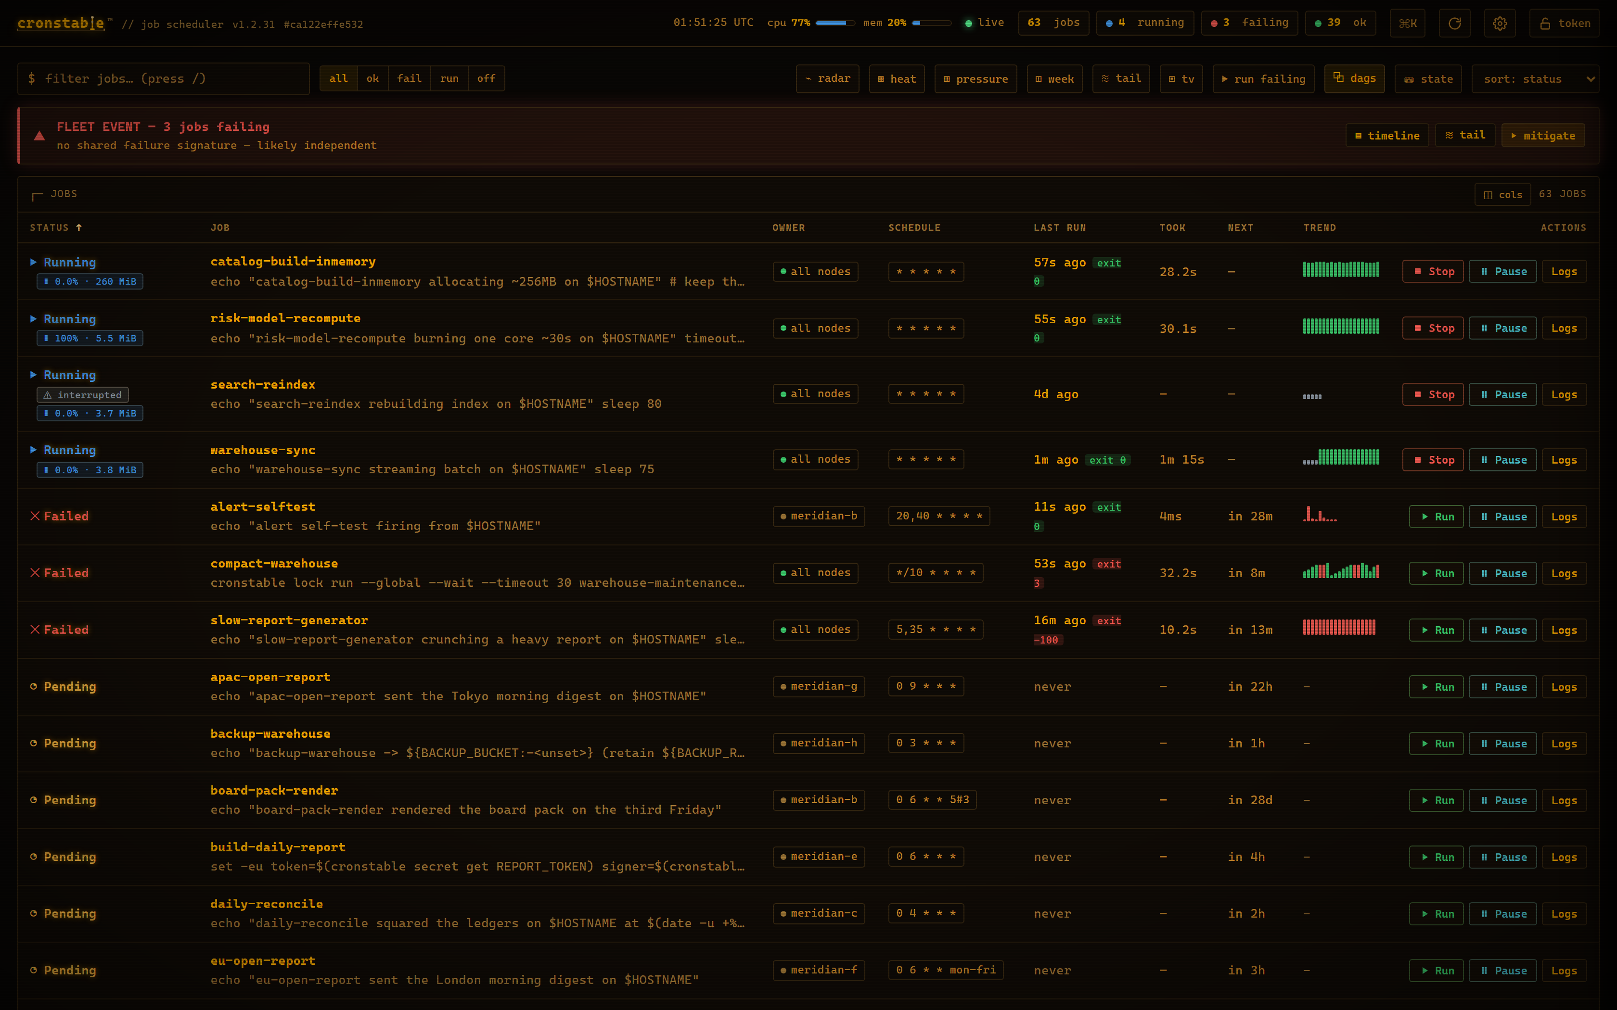The height and width of the screenshot is (1010, 1617).
Task: Run eu-open-report job
Action: pos(1437,971)
